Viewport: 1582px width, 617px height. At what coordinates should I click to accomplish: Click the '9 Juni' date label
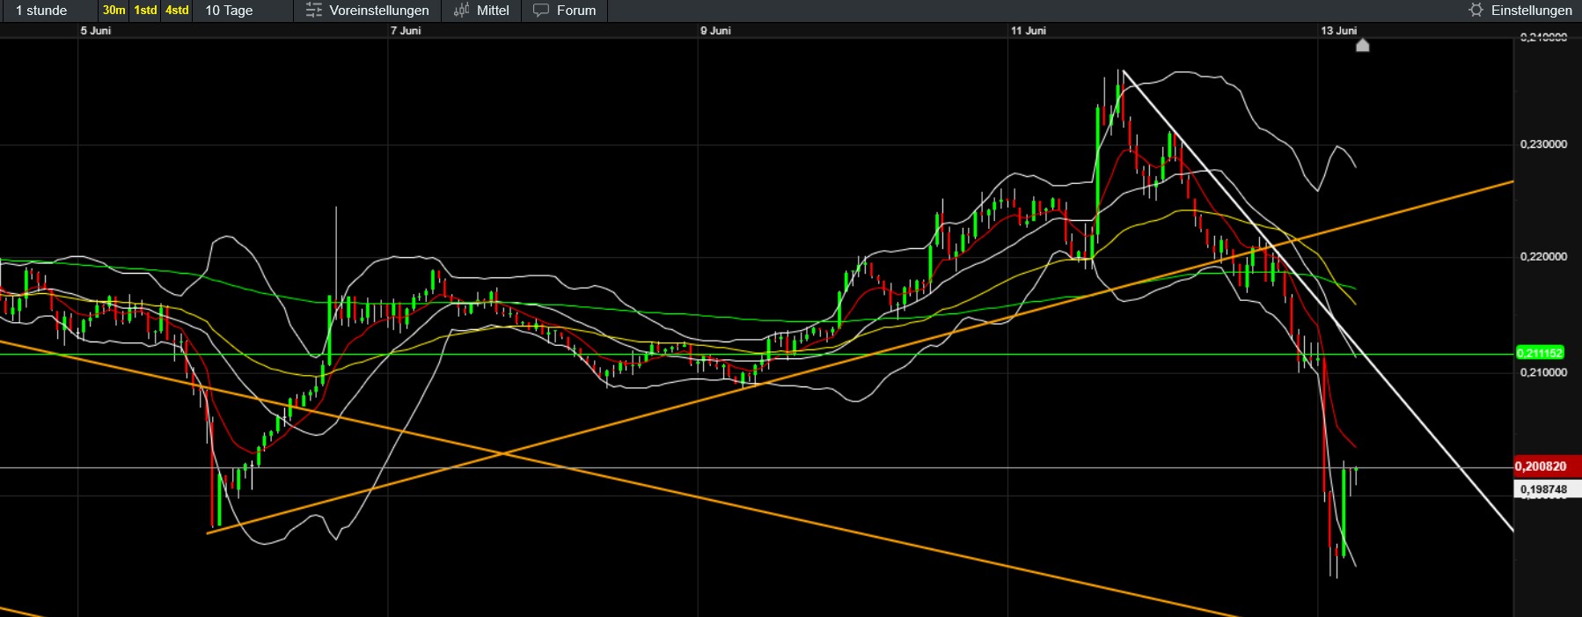pyautogui.click(x=715, y=31)
